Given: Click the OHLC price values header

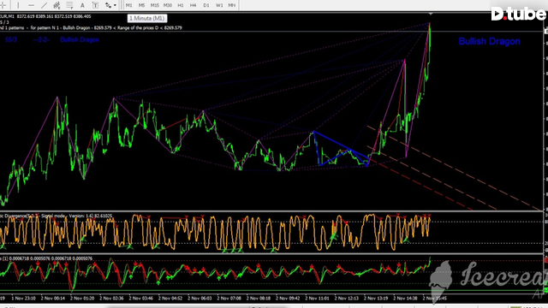Looking at the screenshot, I should (54, 16).
